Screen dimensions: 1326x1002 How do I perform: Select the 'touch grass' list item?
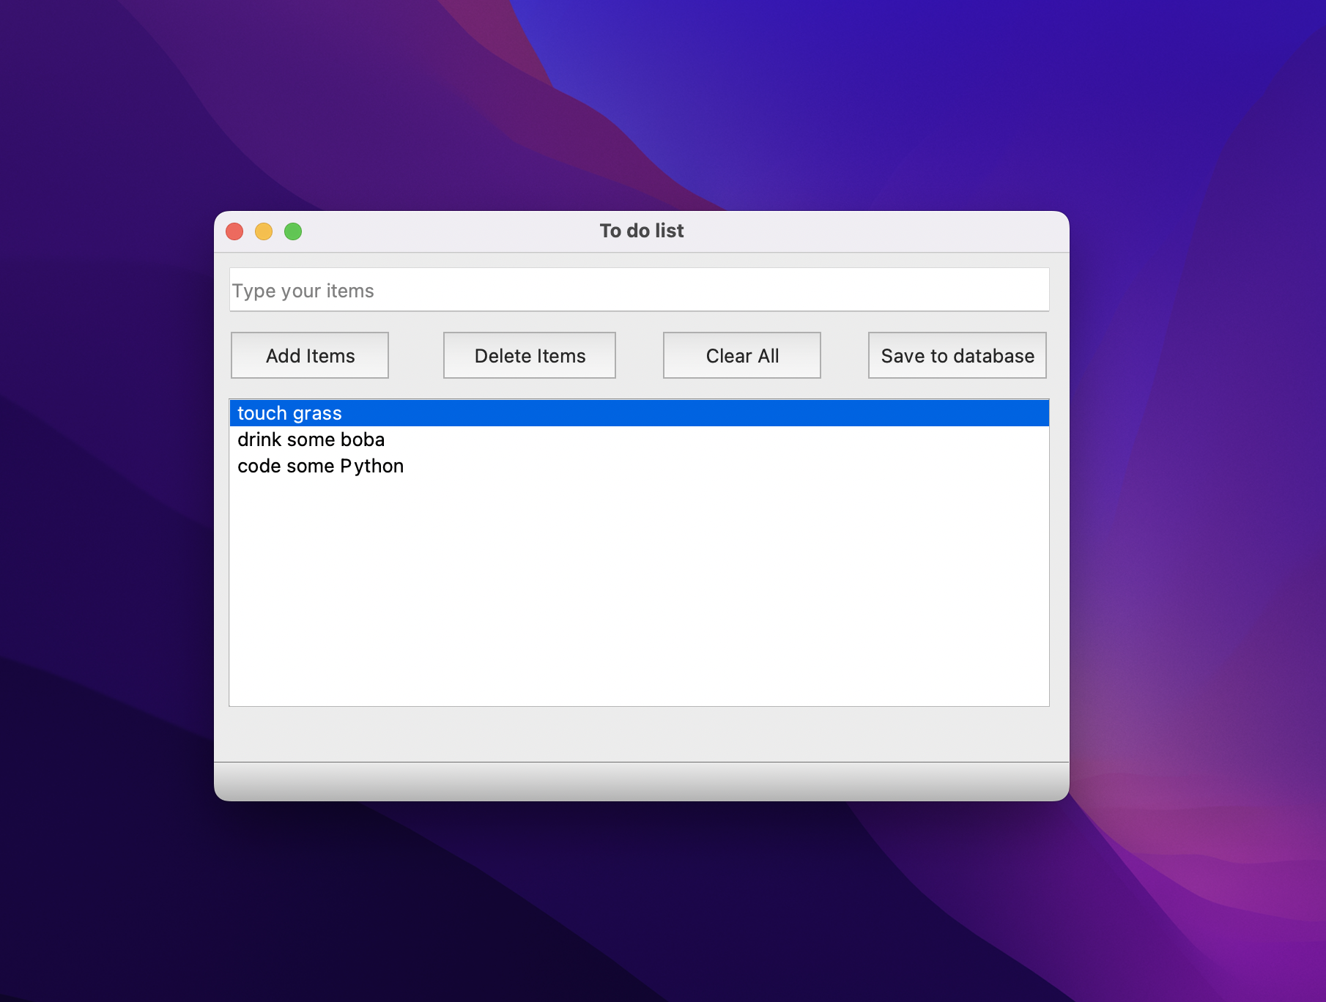click(639, 413)
